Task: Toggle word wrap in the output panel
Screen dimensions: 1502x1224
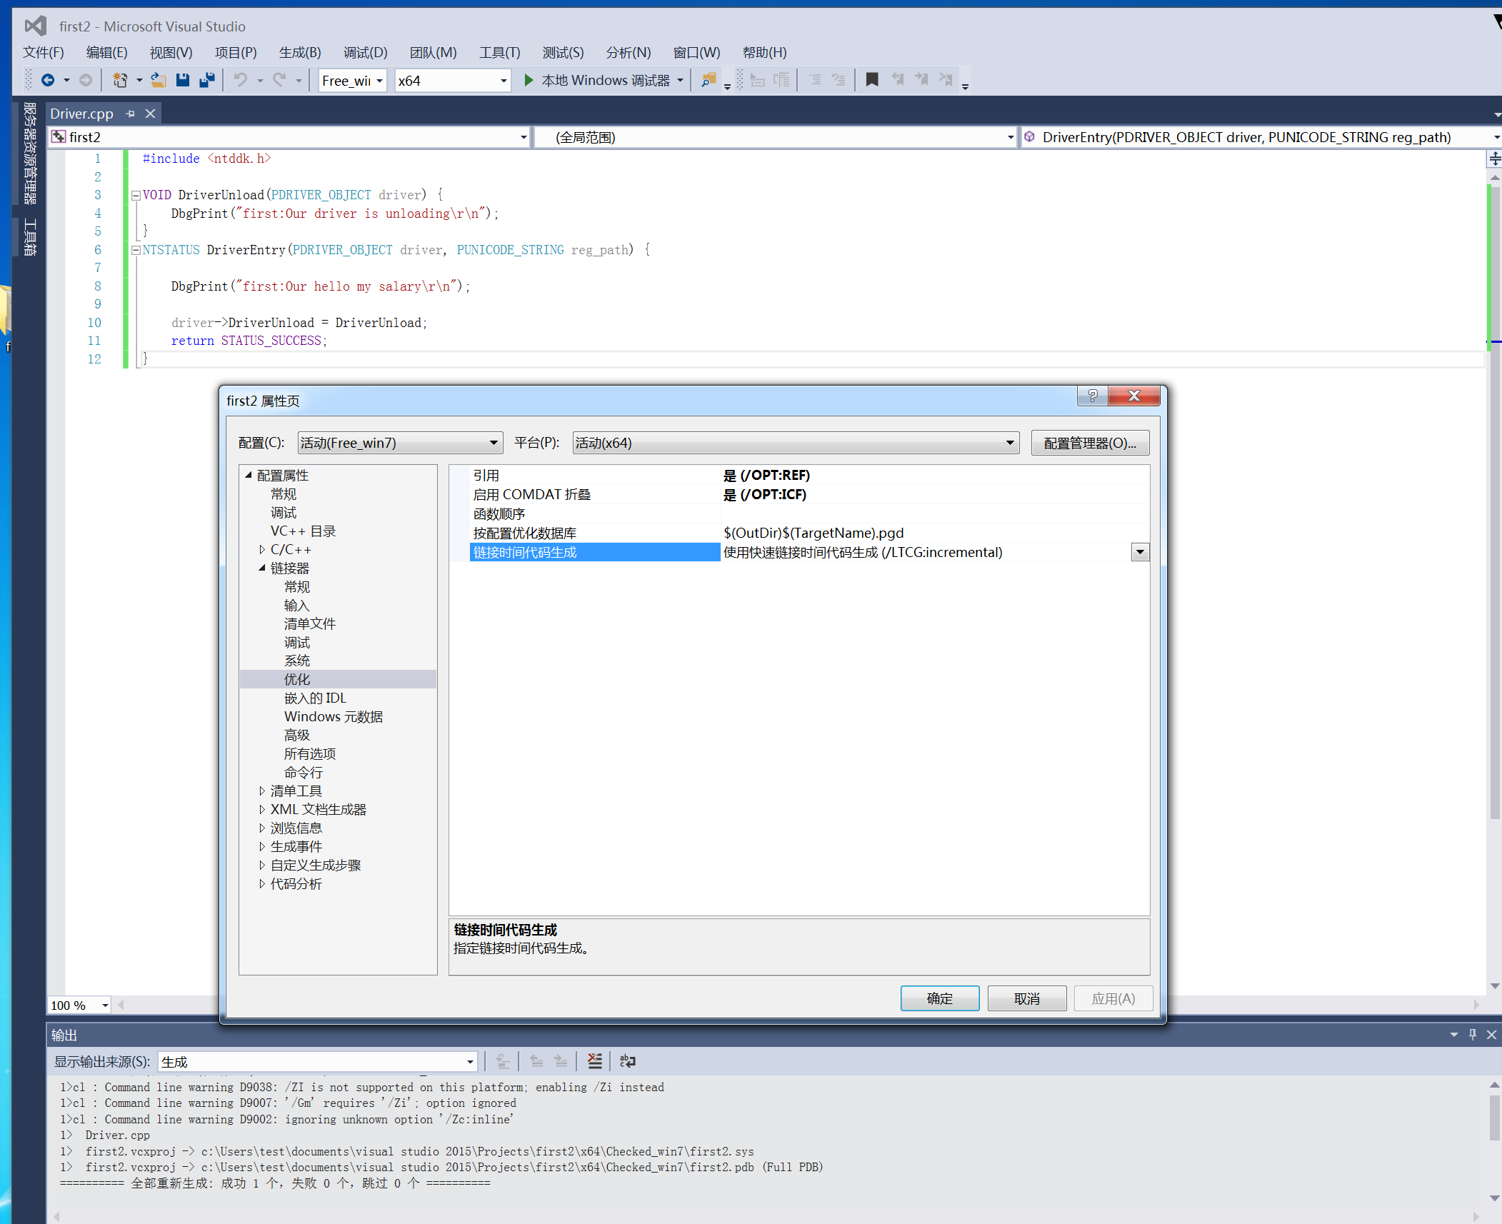Action: (627, 1061)
